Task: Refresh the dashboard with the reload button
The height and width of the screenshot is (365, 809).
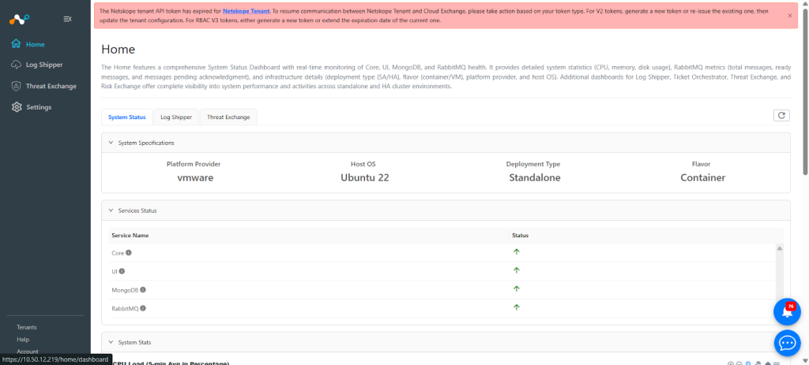Action: [x=781, y=115]
